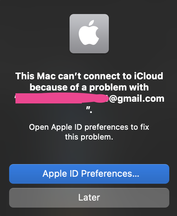Click the word "iCloud" in the headline
The image size is (177, 216).
click(149, 76)
